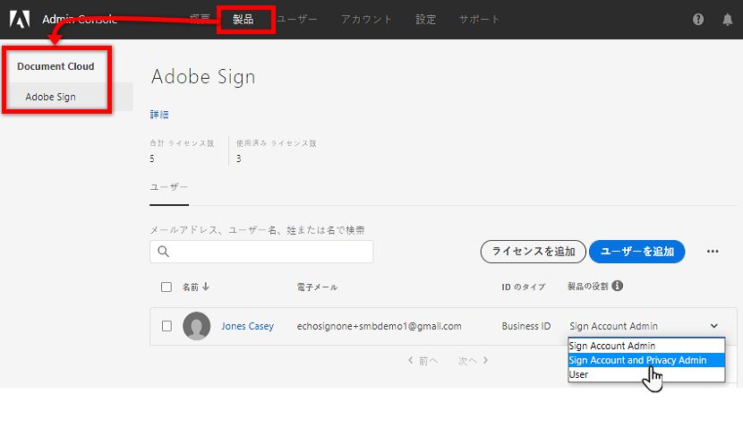Click the email echosignone+smbdemo1@gmail.com

click(379, 326)
